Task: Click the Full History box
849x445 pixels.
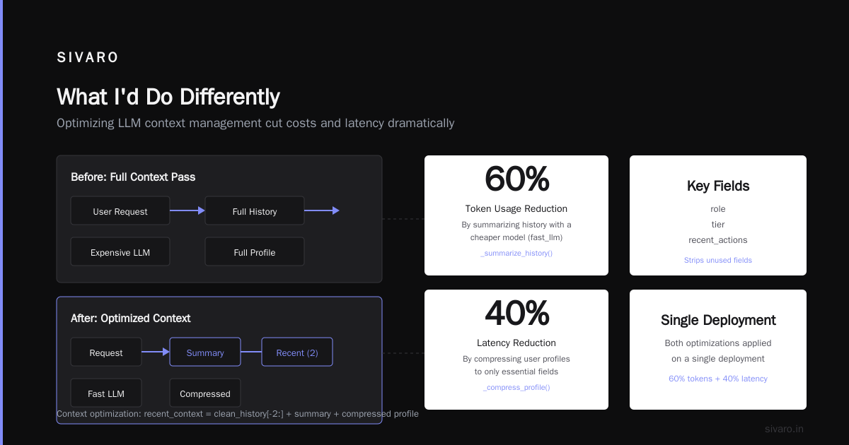Action: [x=255, y=210]
